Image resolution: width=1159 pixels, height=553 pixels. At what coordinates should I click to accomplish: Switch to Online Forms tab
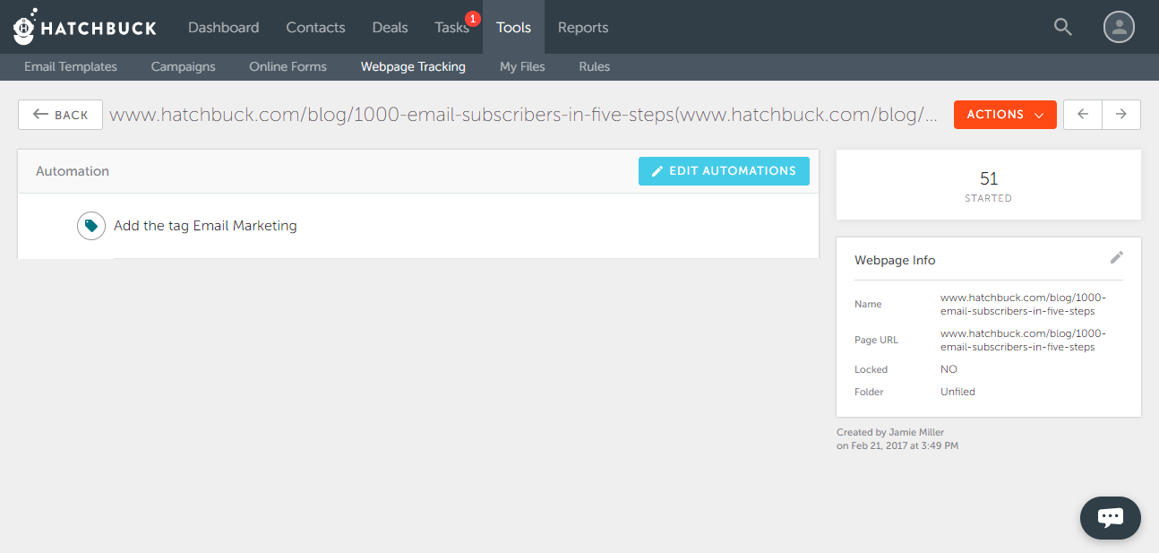[x=288, y=66]
